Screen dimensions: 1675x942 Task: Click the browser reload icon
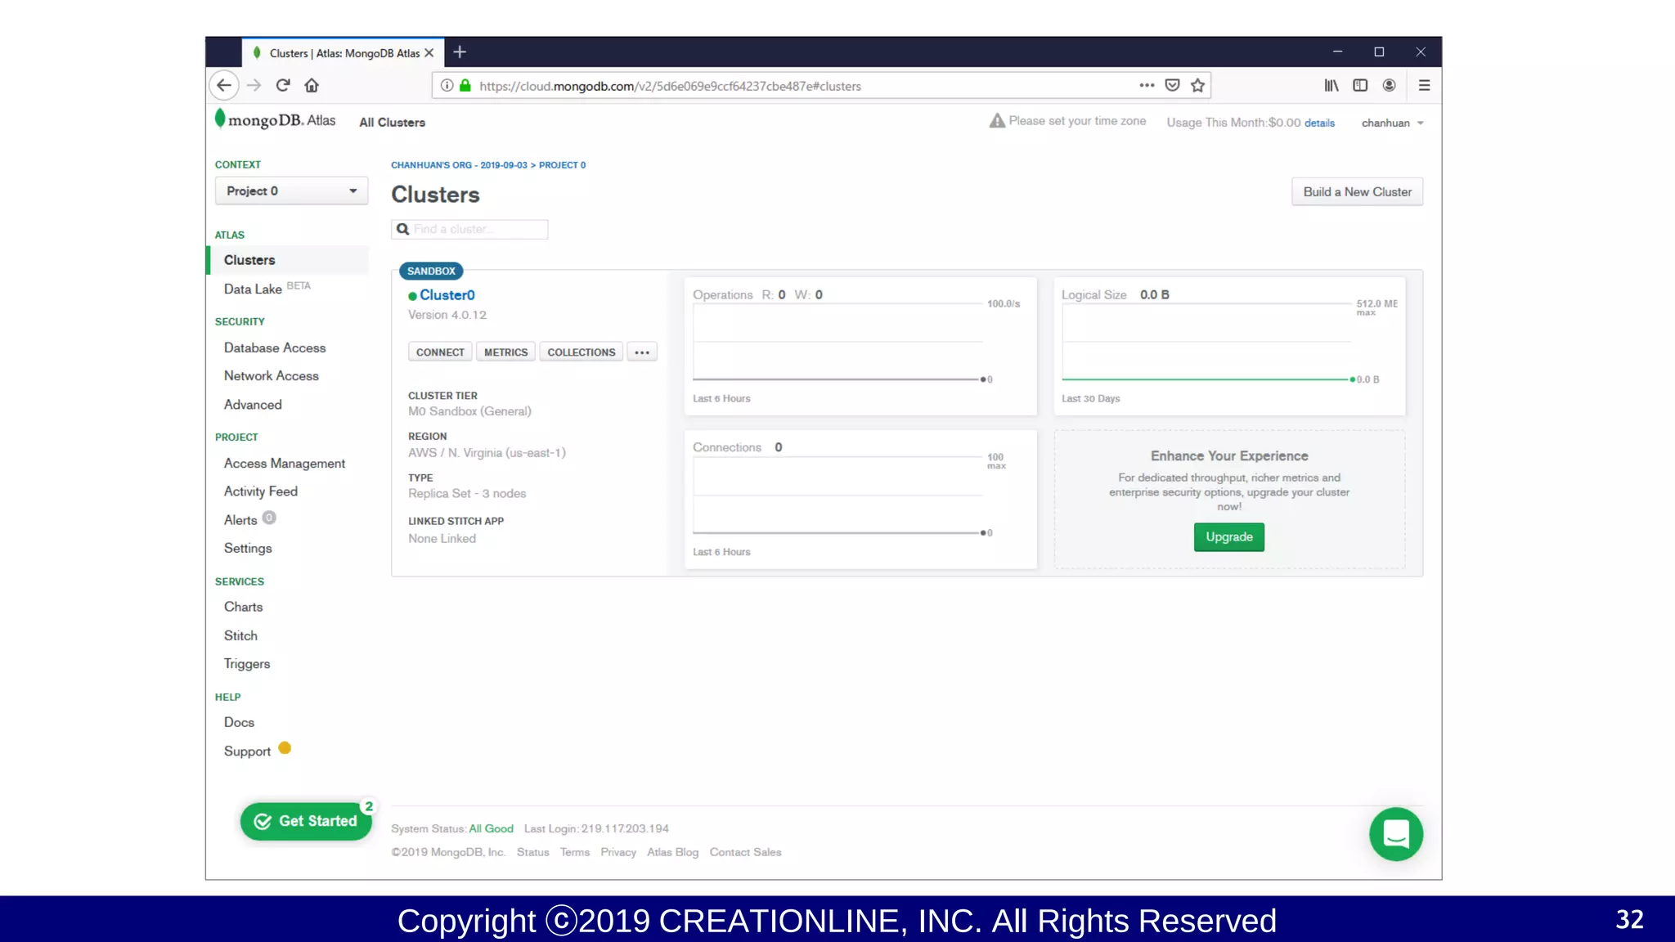click(x=283, y=85)
